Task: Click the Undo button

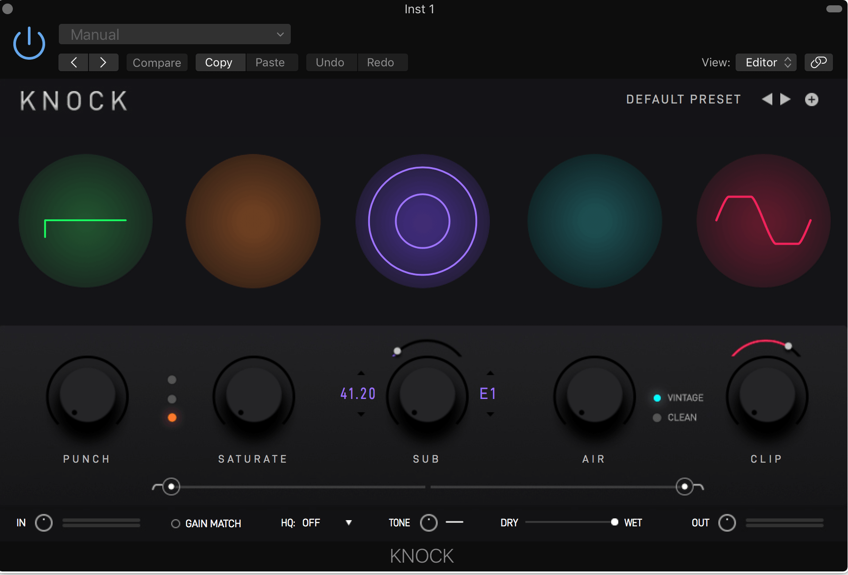Action: (330, 62)
